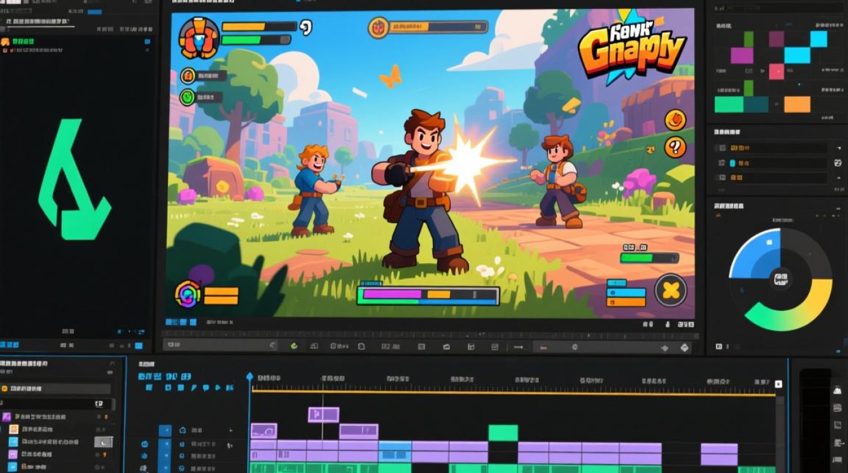Click the blue playhead marker on the timeline
The image size is (848, 473).
pyautogui.click(x=250, y=377)
